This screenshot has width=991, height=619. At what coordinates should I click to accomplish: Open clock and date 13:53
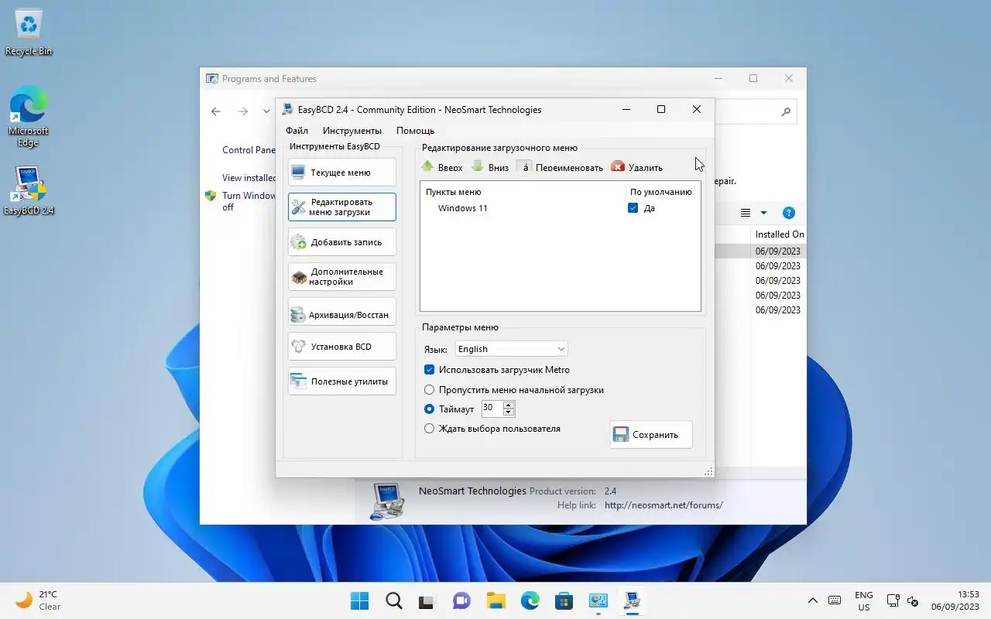pyautogui.click(x=956, y=600)
